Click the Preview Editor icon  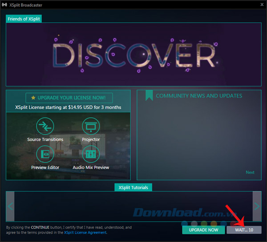pos(45,154)
